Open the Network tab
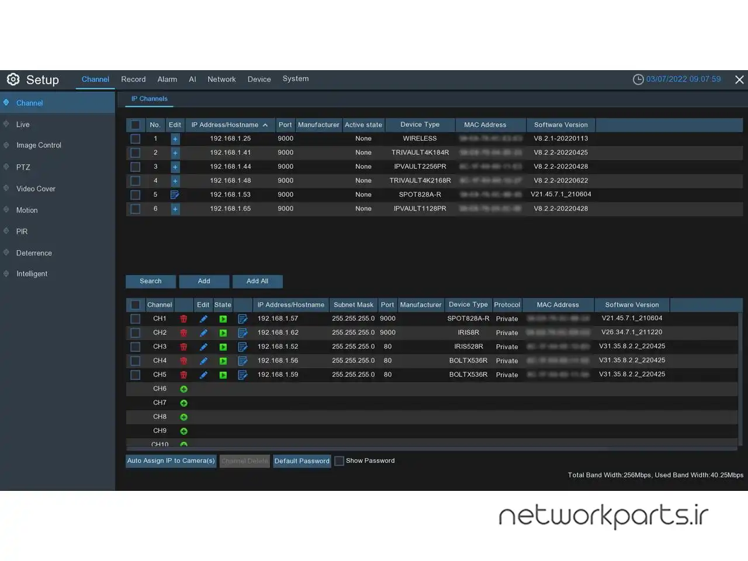 pos(221,79)
